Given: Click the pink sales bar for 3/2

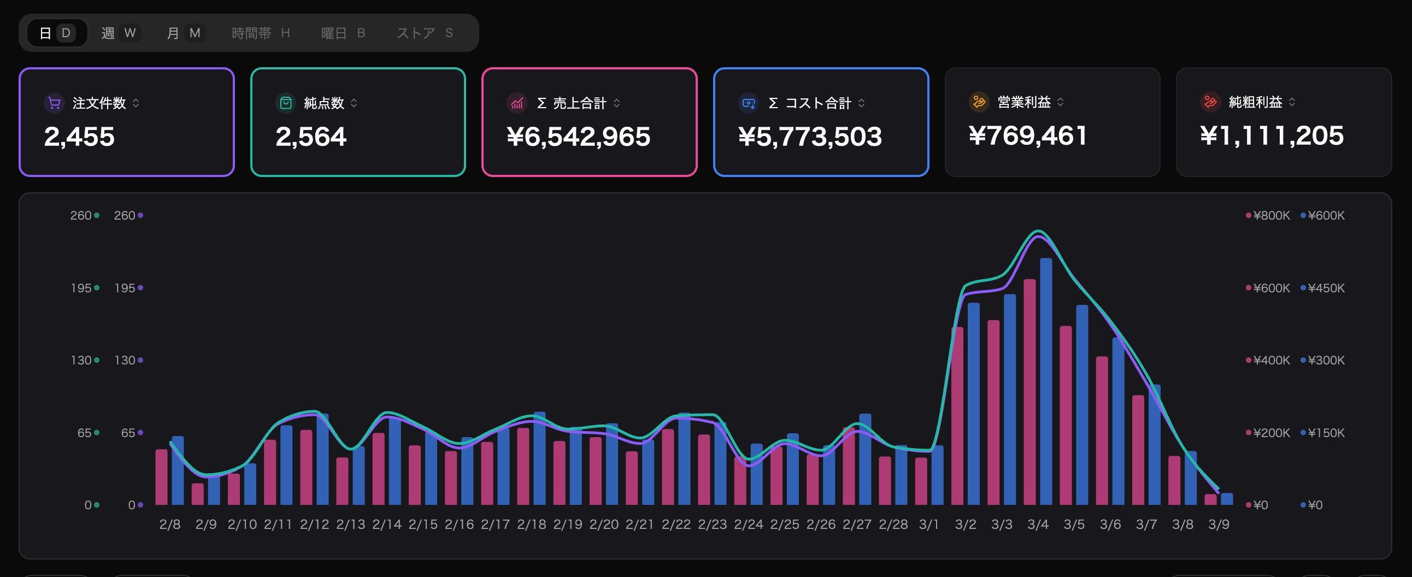Looking at the screenshot, I should click(x=957, y=416).
